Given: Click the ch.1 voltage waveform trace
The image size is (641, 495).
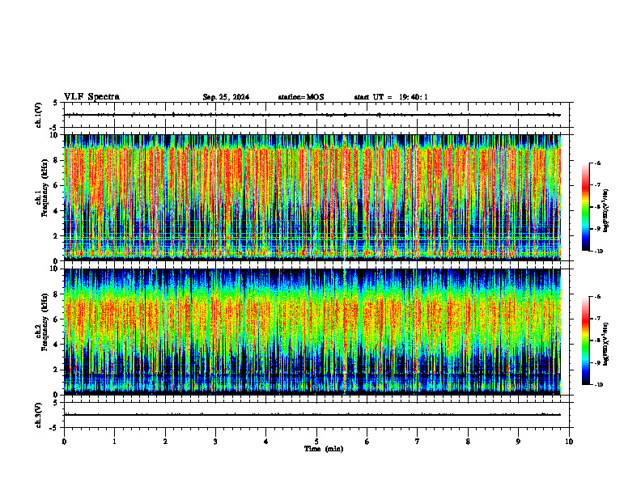Looking at the screenshot, I should point(312,115).
